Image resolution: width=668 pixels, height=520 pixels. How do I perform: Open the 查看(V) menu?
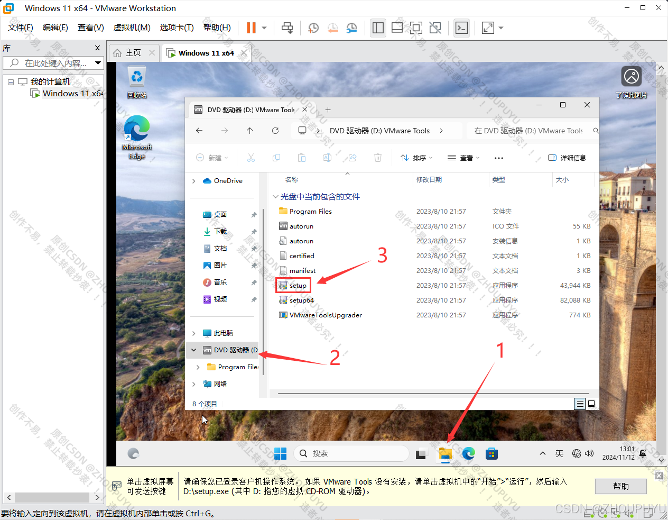coord(91,28)
